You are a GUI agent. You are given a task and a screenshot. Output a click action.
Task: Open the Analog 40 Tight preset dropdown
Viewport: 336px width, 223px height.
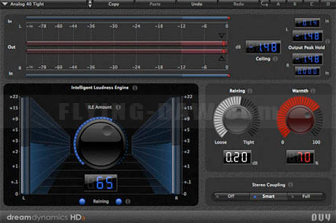tap(24, 4)
